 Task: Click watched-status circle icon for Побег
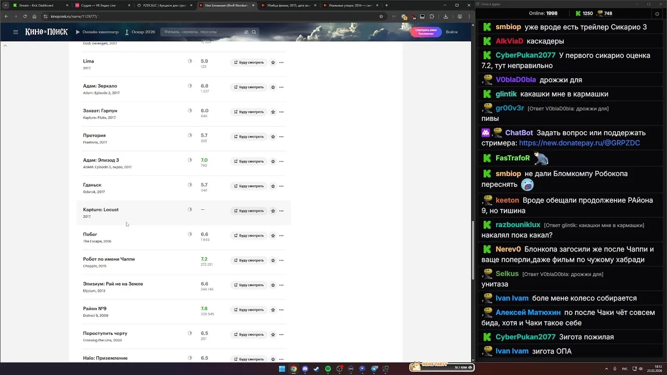click(x=190, y=234)
